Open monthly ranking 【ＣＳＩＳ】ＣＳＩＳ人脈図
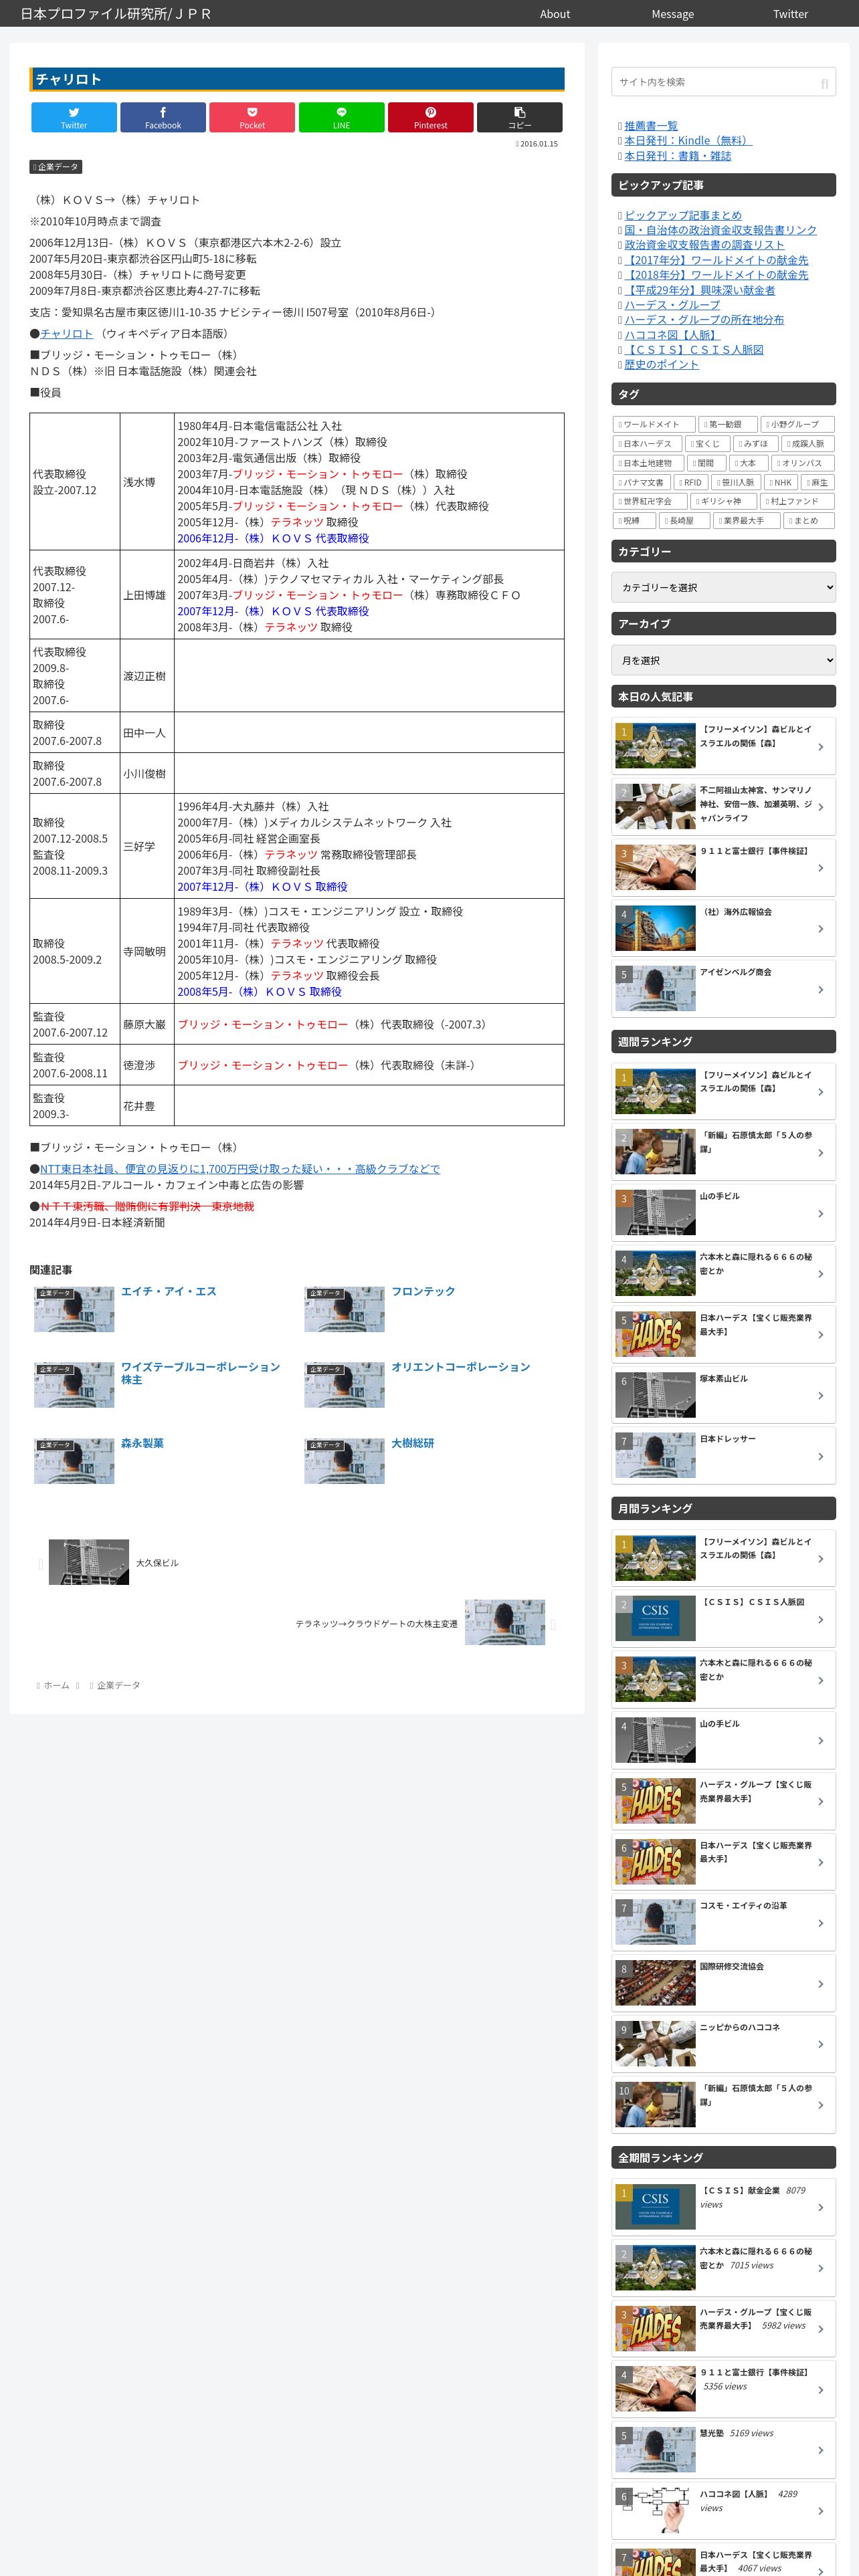The width and height of the screenshot is (859, 2576). [723, 1619]
